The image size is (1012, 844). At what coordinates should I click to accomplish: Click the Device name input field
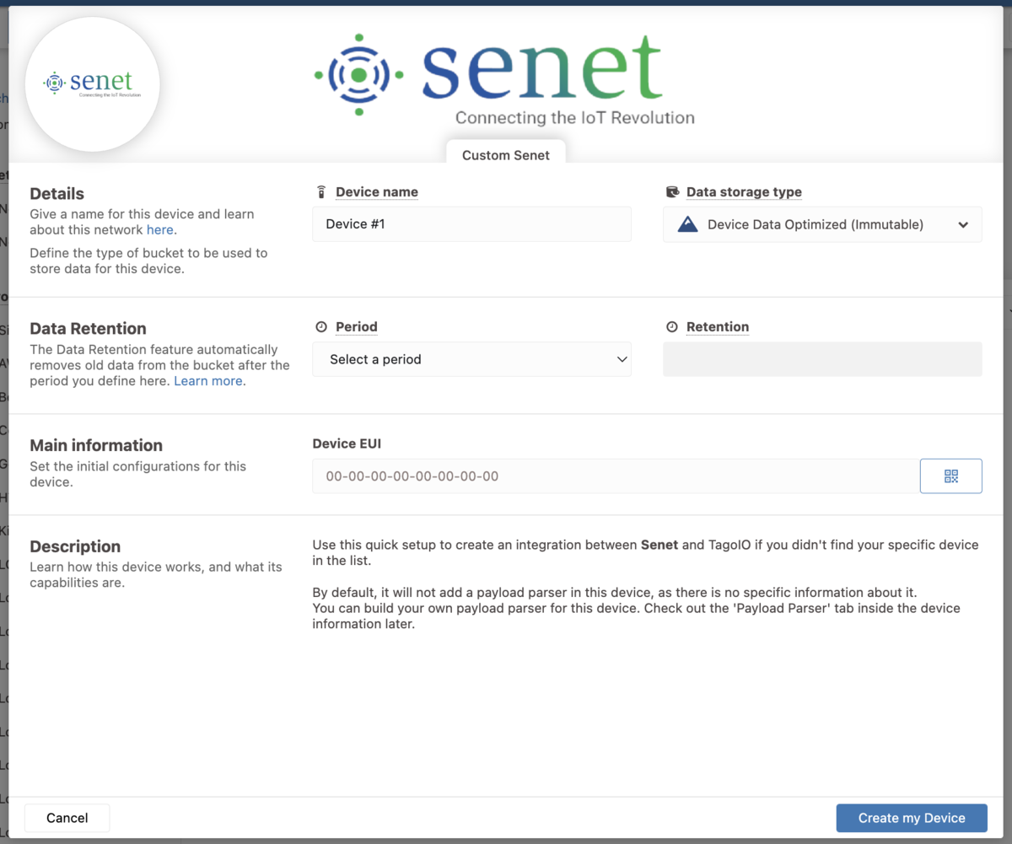pyautogui.click(x=471, y=224)
